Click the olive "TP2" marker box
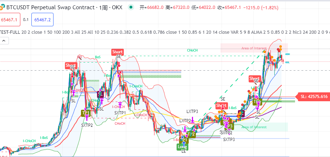This screenshot has height=157, width=330. point(191,134)
